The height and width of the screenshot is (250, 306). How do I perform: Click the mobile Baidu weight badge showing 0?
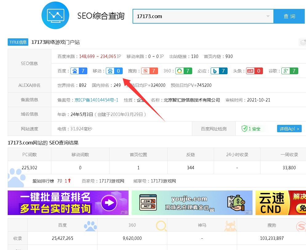coord(114,71)
